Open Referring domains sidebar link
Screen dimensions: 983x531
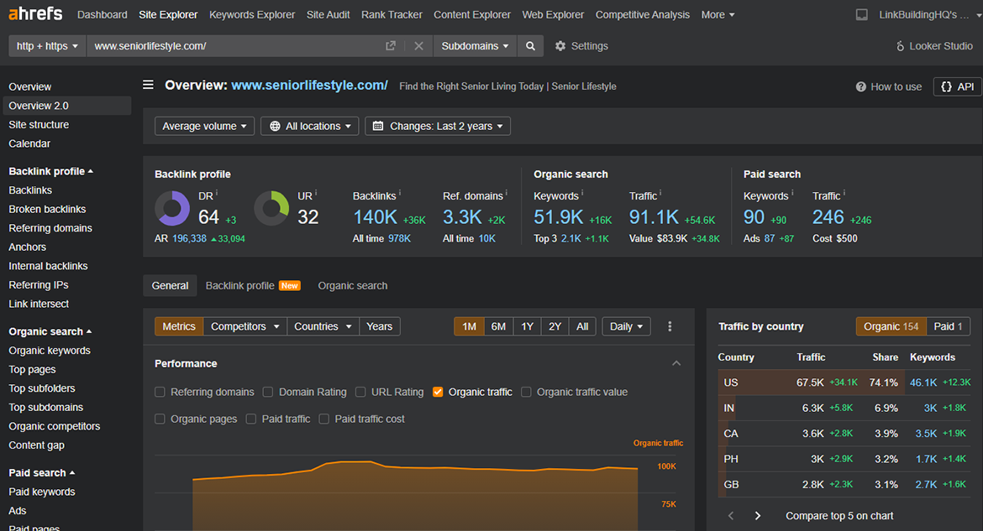(x=50, y=228)
